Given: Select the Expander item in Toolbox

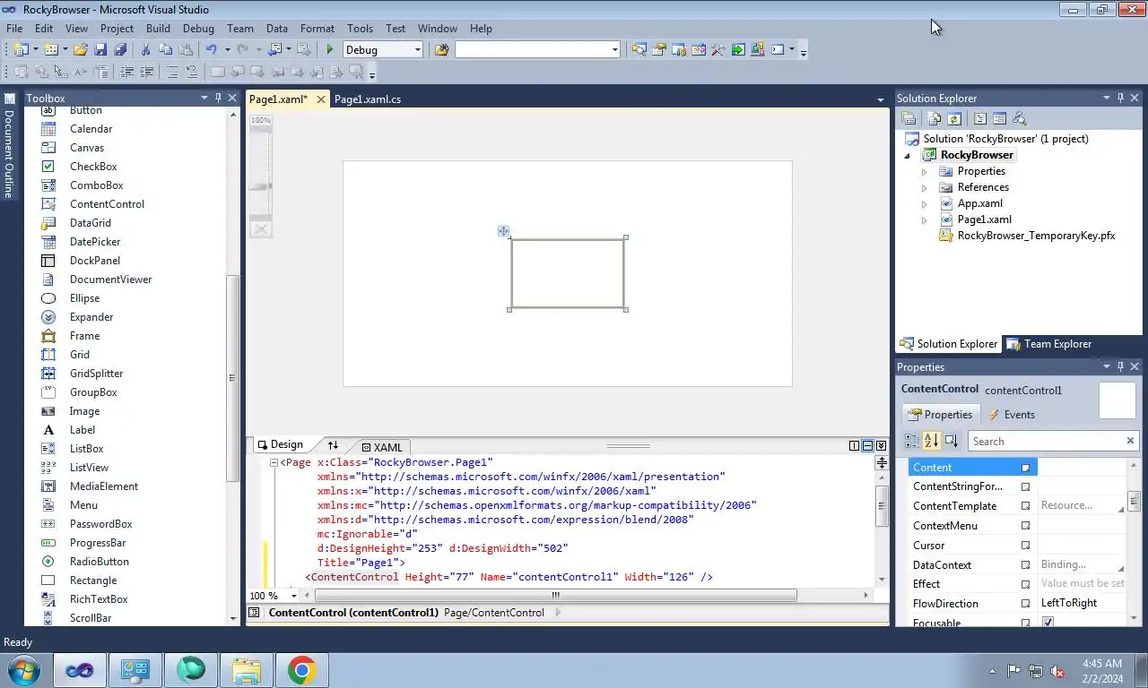Looking at the screenshot, I should tap(91, 317).
